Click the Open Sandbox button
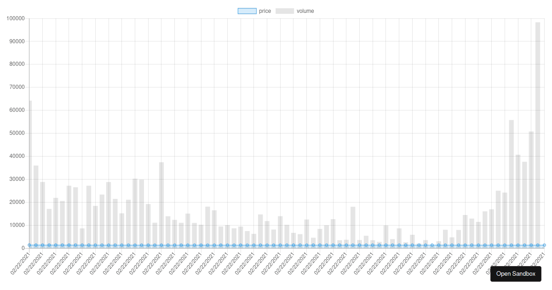The height and width of the screenshot is (290, 552). (x=516, y=274)
